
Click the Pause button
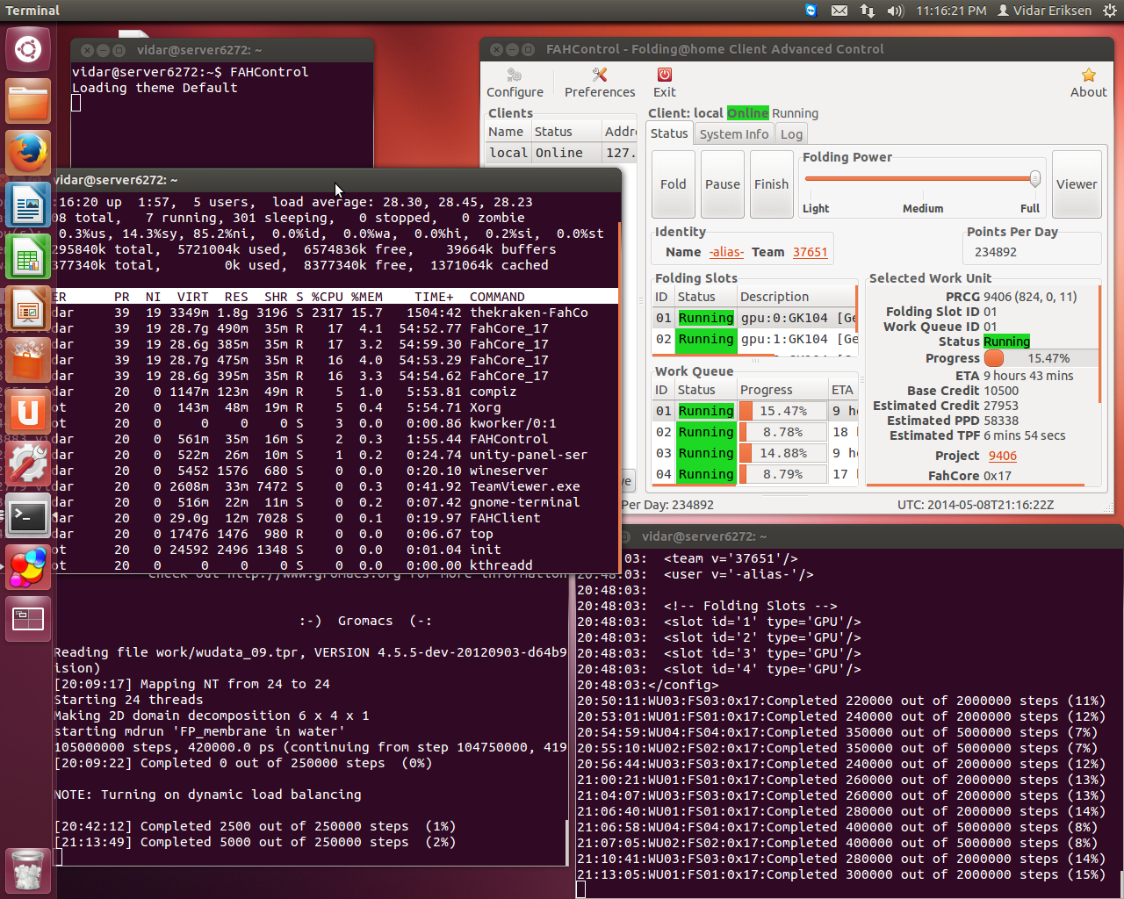pyautogui.click(x=723, y=184)
